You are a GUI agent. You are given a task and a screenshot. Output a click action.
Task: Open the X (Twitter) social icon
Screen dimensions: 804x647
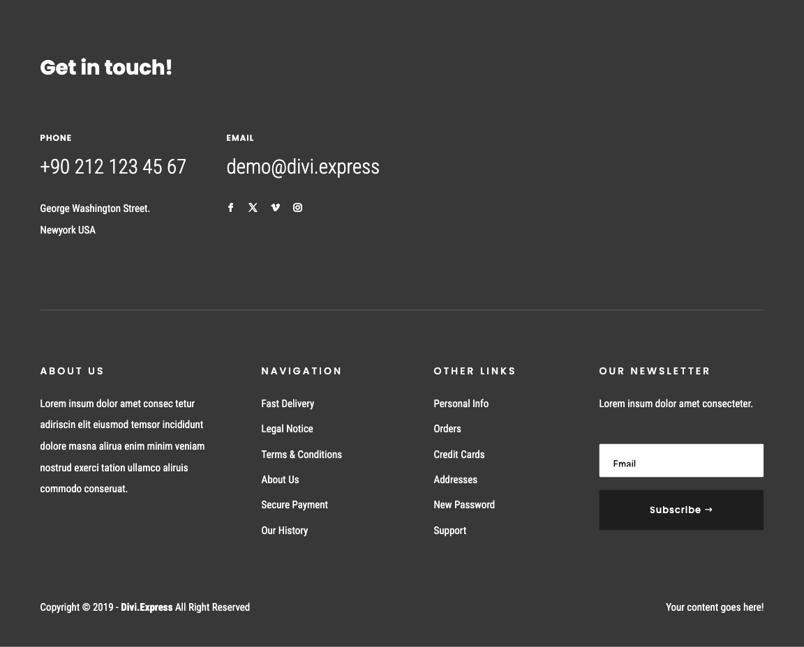click(253, 208)
